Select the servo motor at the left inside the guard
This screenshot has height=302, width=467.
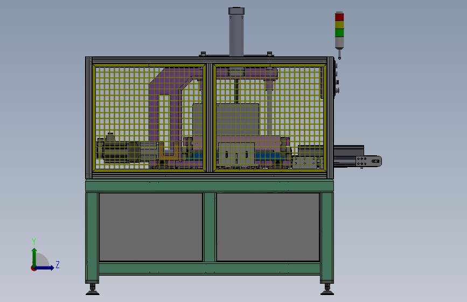tap(118, 151)
